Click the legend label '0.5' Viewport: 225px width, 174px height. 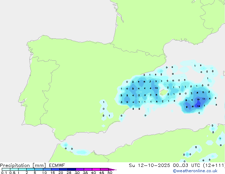(x=12, y=173)
